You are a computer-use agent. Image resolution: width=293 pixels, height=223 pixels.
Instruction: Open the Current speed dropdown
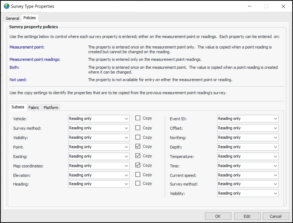pyautogui.click(x=248, y=175)
